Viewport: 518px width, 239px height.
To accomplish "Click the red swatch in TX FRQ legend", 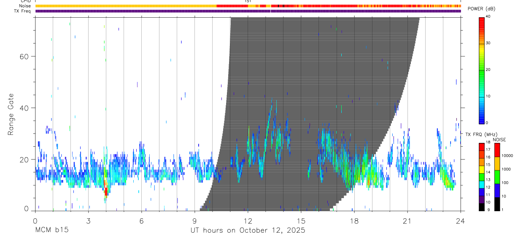I will [482, 147].
